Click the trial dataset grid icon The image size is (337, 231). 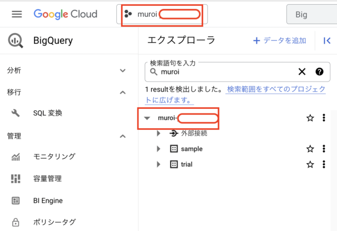[174, 165]
